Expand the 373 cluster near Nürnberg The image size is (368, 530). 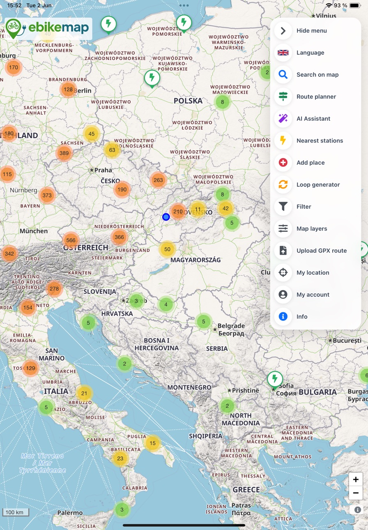pos(47,195)
